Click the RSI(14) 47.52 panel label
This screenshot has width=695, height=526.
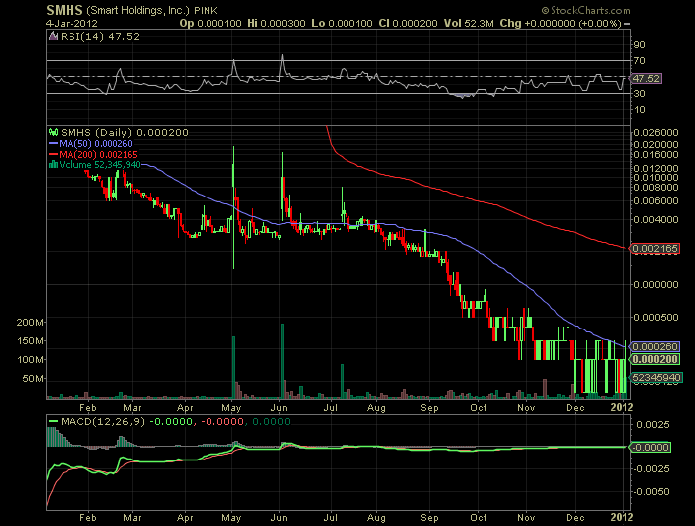[99, 37]
